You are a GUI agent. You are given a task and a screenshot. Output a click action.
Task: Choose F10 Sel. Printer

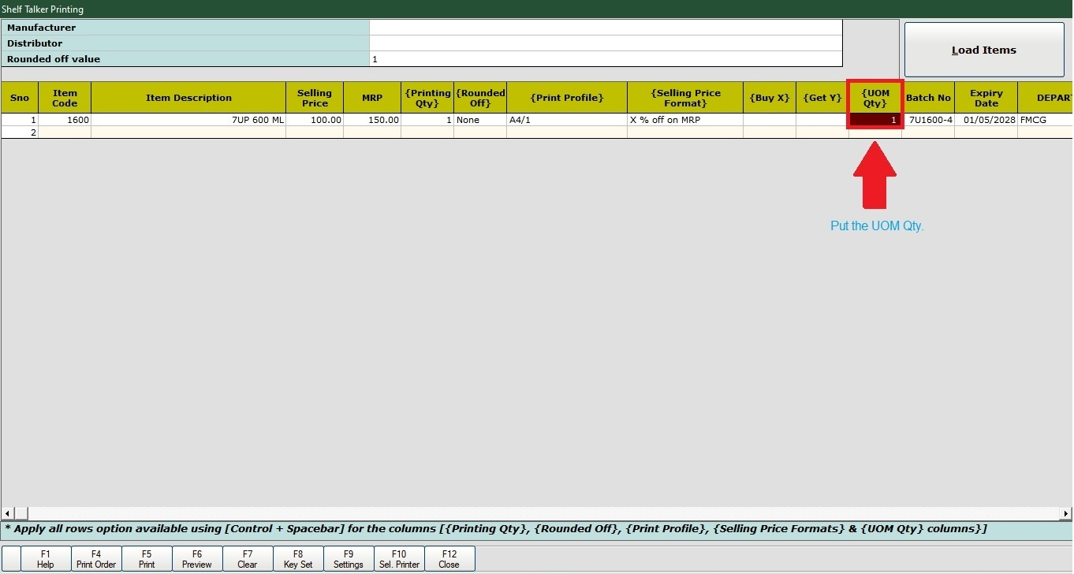(399, 559)
